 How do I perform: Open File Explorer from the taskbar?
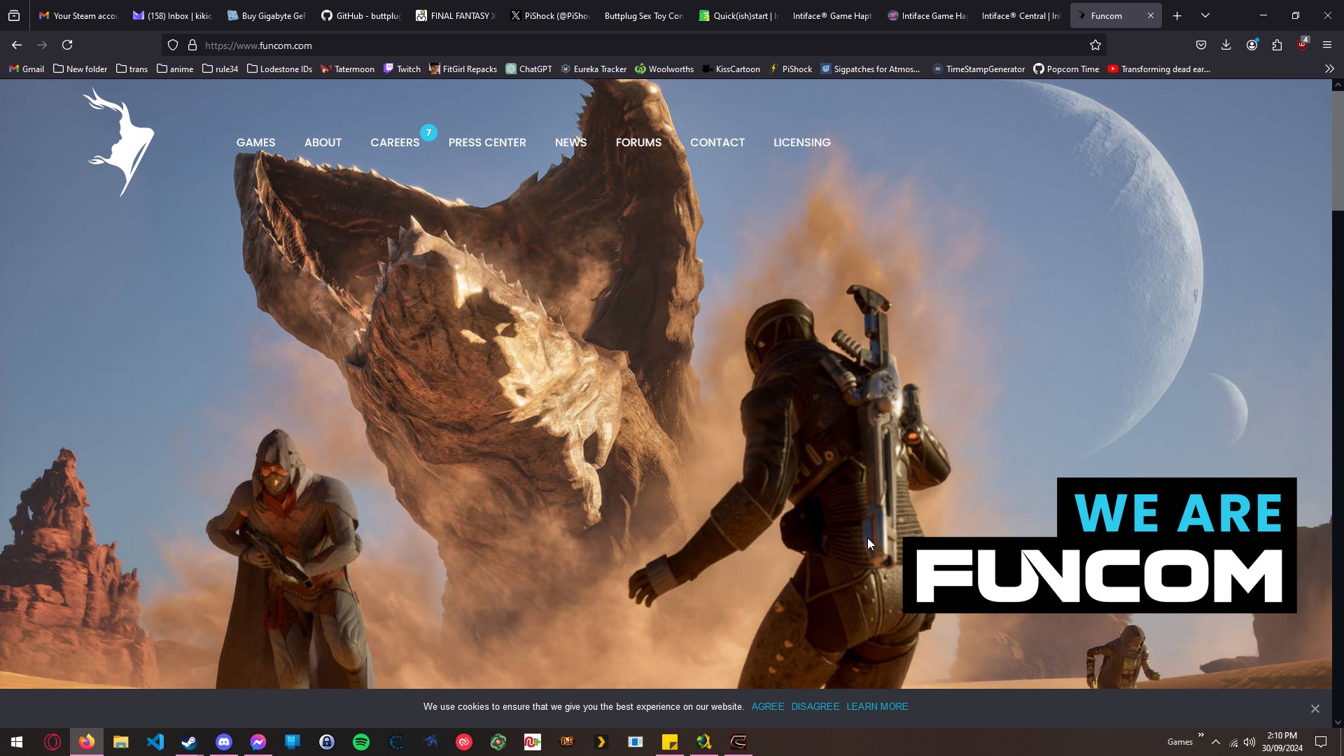pos(121,742)
